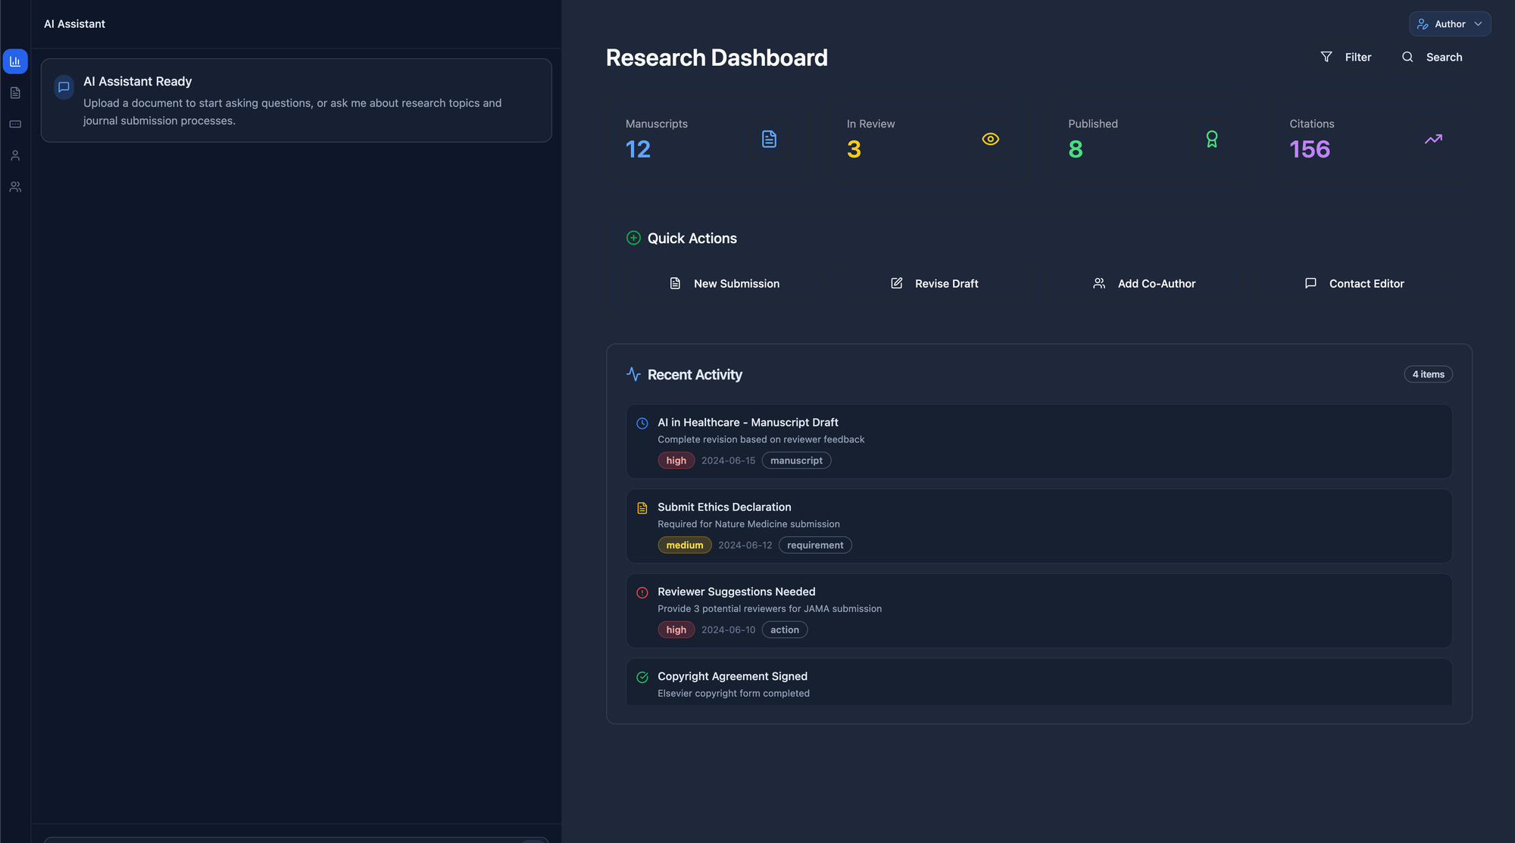
Task: Click the Manuscripts count 12
Action: click(638, 149)
